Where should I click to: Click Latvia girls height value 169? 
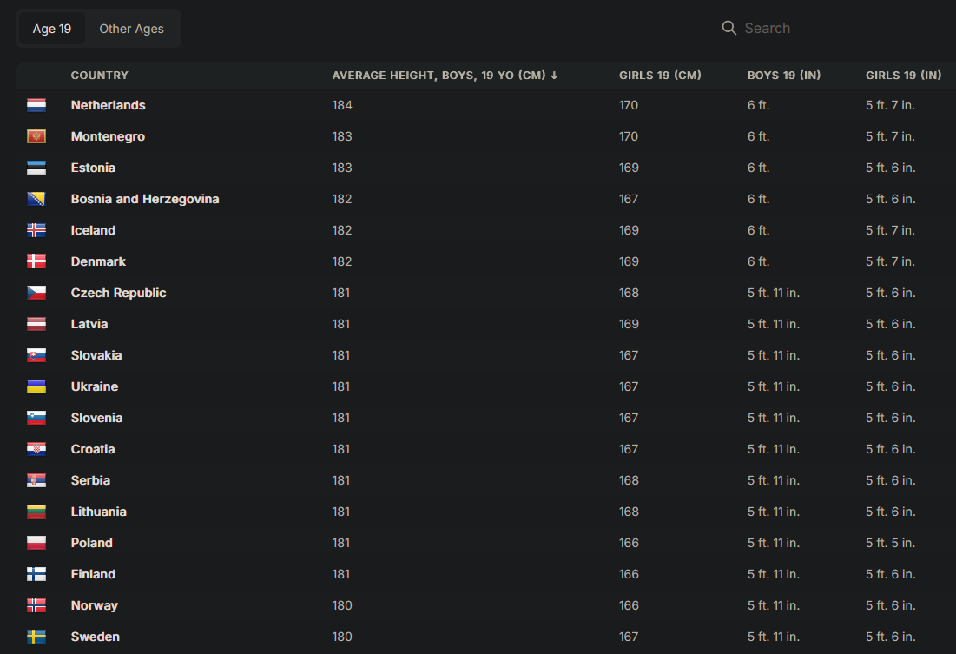tap(629, 324)
